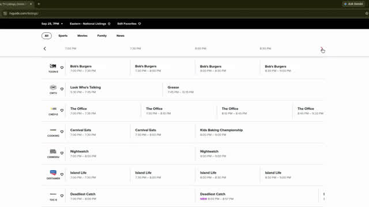Advance listings with the right arrow
This screenshot has height=207, width=369.
(x=322, y=48)
